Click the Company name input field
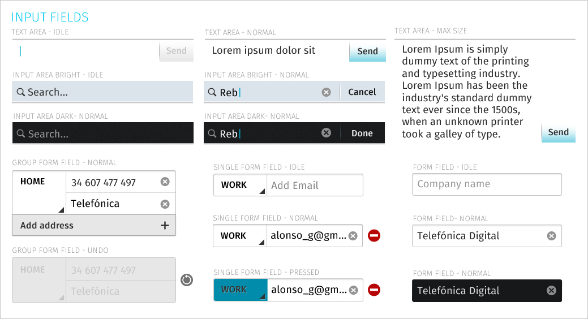The width and height of the screenshot is (588, 319). (487, 184)
